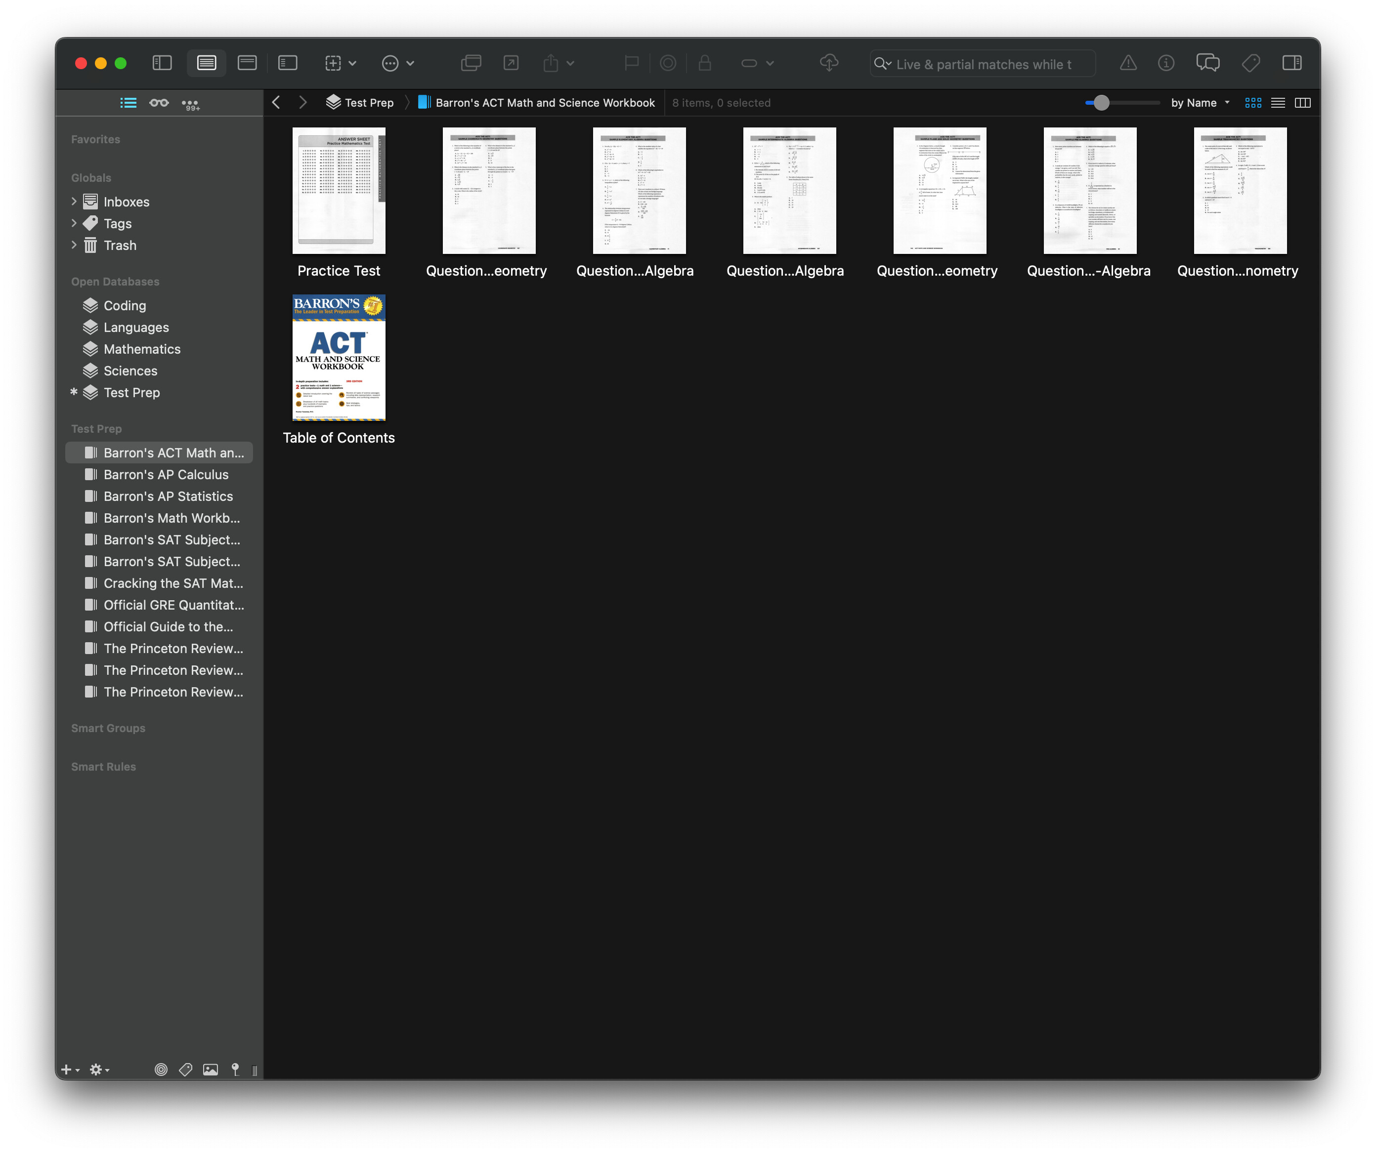Click the tag icon in toolbar
This screenshot has width=1376, height=1153.
pos(1250,63)
